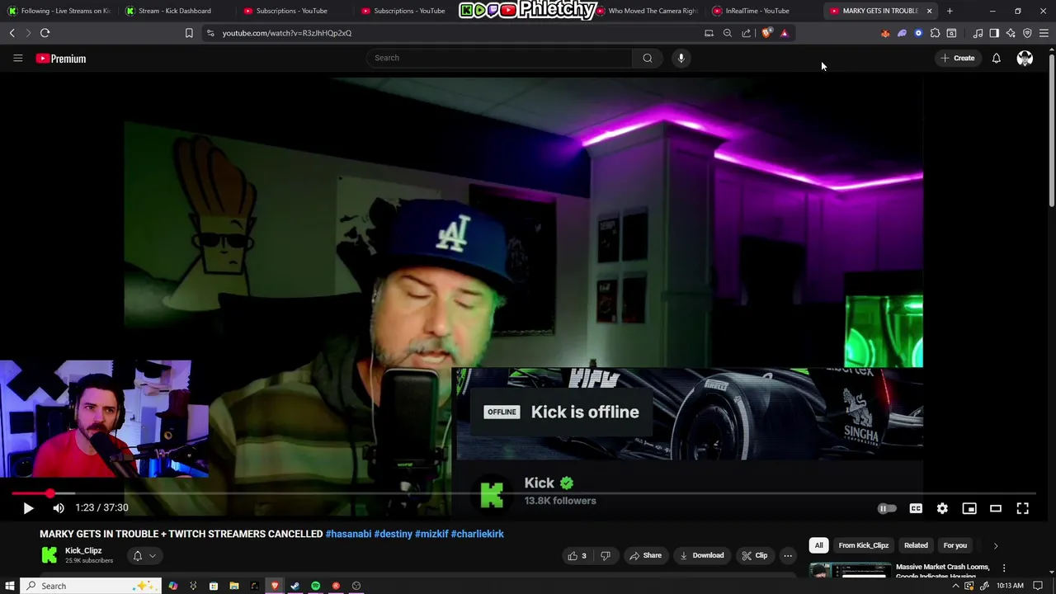Focus the YouTube search box
This screenshot has width=1056, height=594.
pos(499,58)
